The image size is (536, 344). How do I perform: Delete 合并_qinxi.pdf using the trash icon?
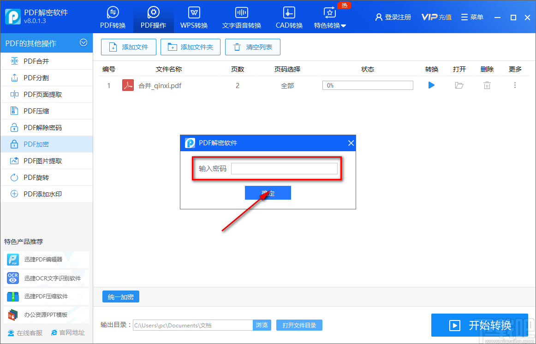point(487,85)
